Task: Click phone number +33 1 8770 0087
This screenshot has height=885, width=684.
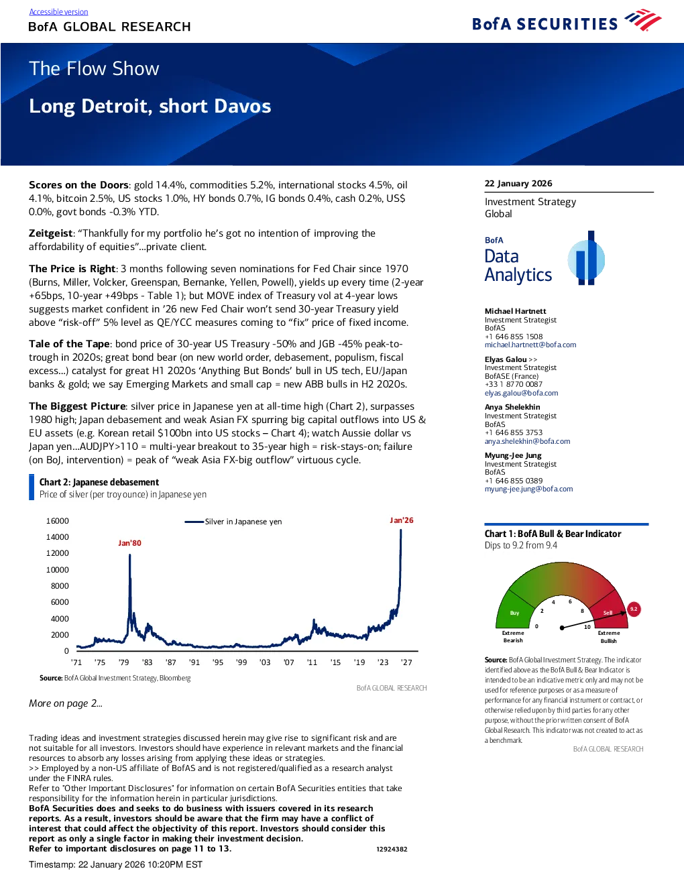Action: [514, 384]
